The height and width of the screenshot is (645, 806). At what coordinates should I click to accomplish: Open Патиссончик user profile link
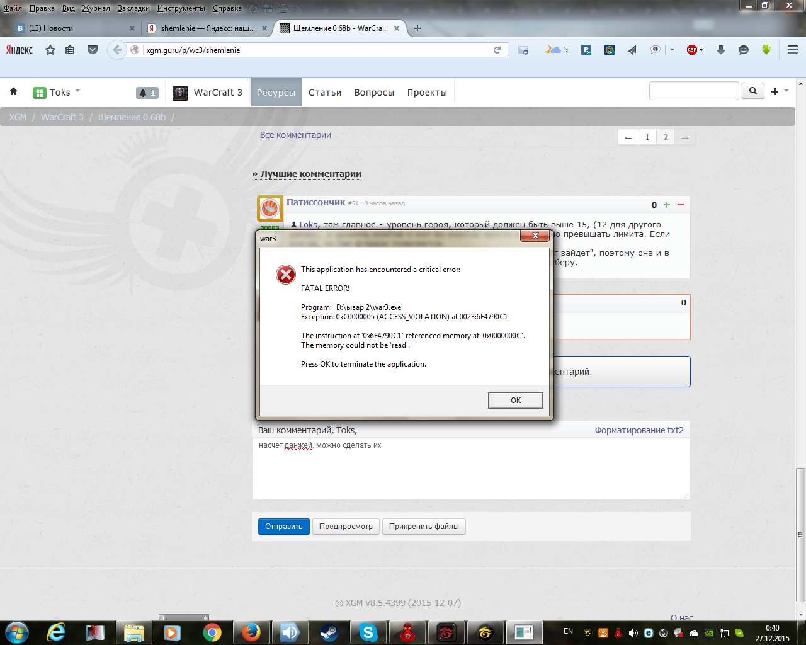316,202
